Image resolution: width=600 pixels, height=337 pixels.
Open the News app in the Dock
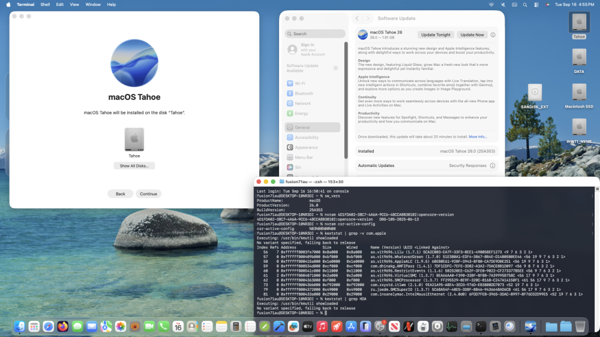coord(394,326)
